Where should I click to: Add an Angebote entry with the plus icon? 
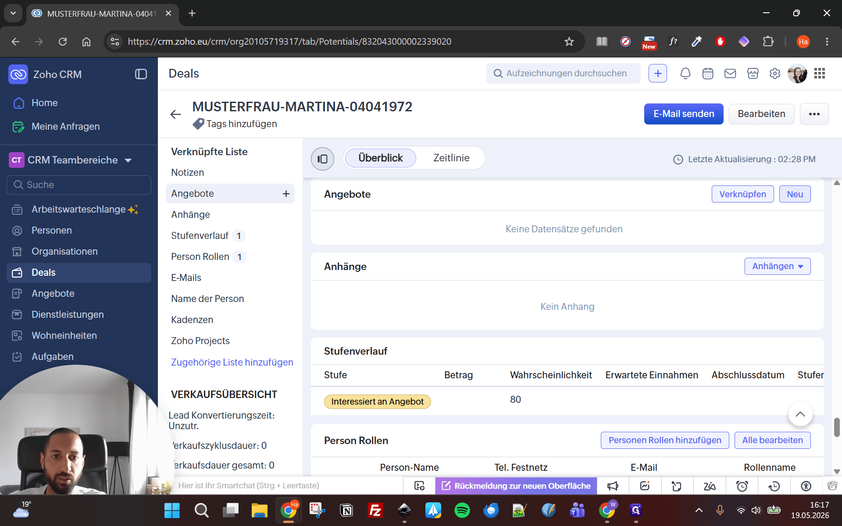(286, 194)
